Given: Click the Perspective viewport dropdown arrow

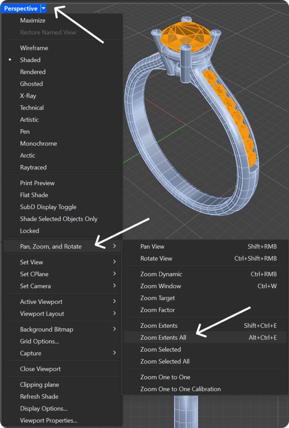Looking at the screenshot, I should (43, 8).
